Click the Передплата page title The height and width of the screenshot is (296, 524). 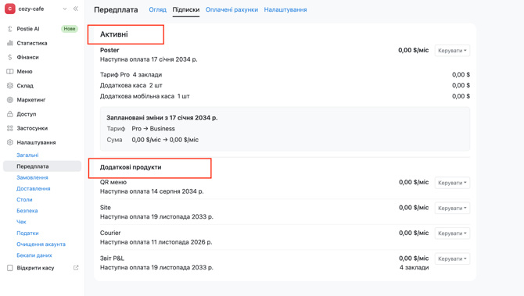(x=116, y=9)
